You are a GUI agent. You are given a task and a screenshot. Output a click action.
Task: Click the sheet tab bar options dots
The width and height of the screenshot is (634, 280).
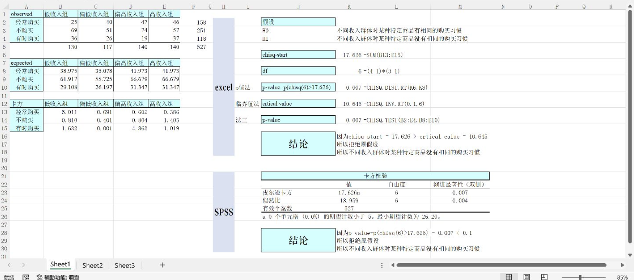point(382,265)
